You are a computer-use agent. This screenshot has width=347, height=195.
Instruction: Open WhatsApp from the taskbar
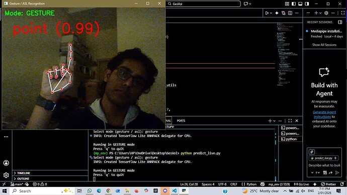point(90,191)
